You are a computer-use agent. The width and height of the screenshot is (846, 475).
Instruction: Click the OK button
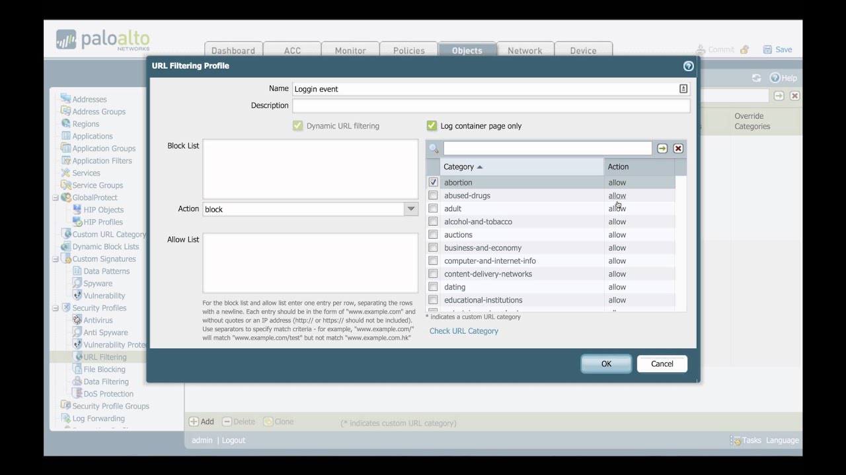(606, 364)
